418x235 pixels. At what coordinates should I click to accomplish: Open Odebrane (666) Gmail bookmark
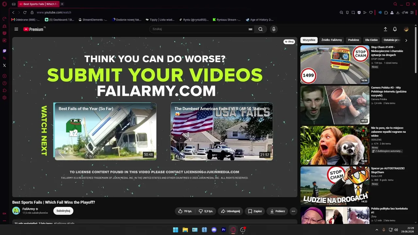coord(25,20)
